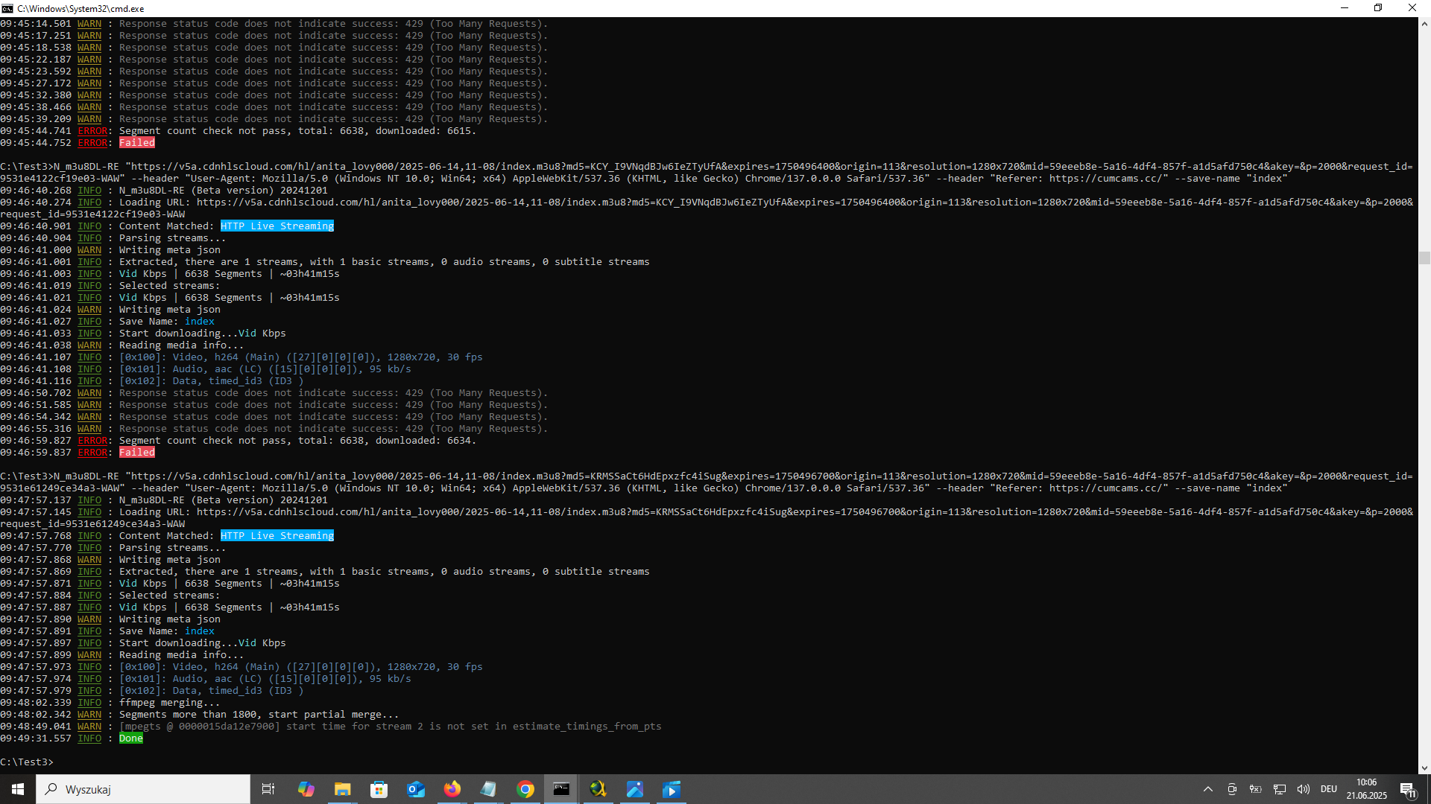
Task: Open Outlook from the taskbar
Action: (x=415, y=789)
